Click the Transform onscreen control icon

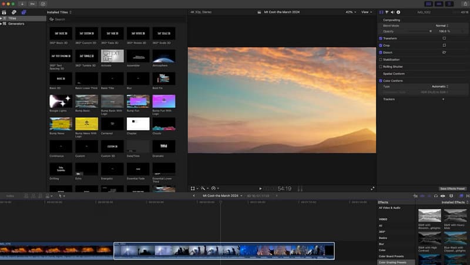coord(444,38)
